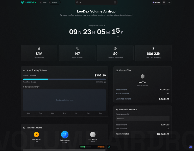Click the 5000 LEO base reward value
The height and width of the screenshot is (151, 194).
165,125
